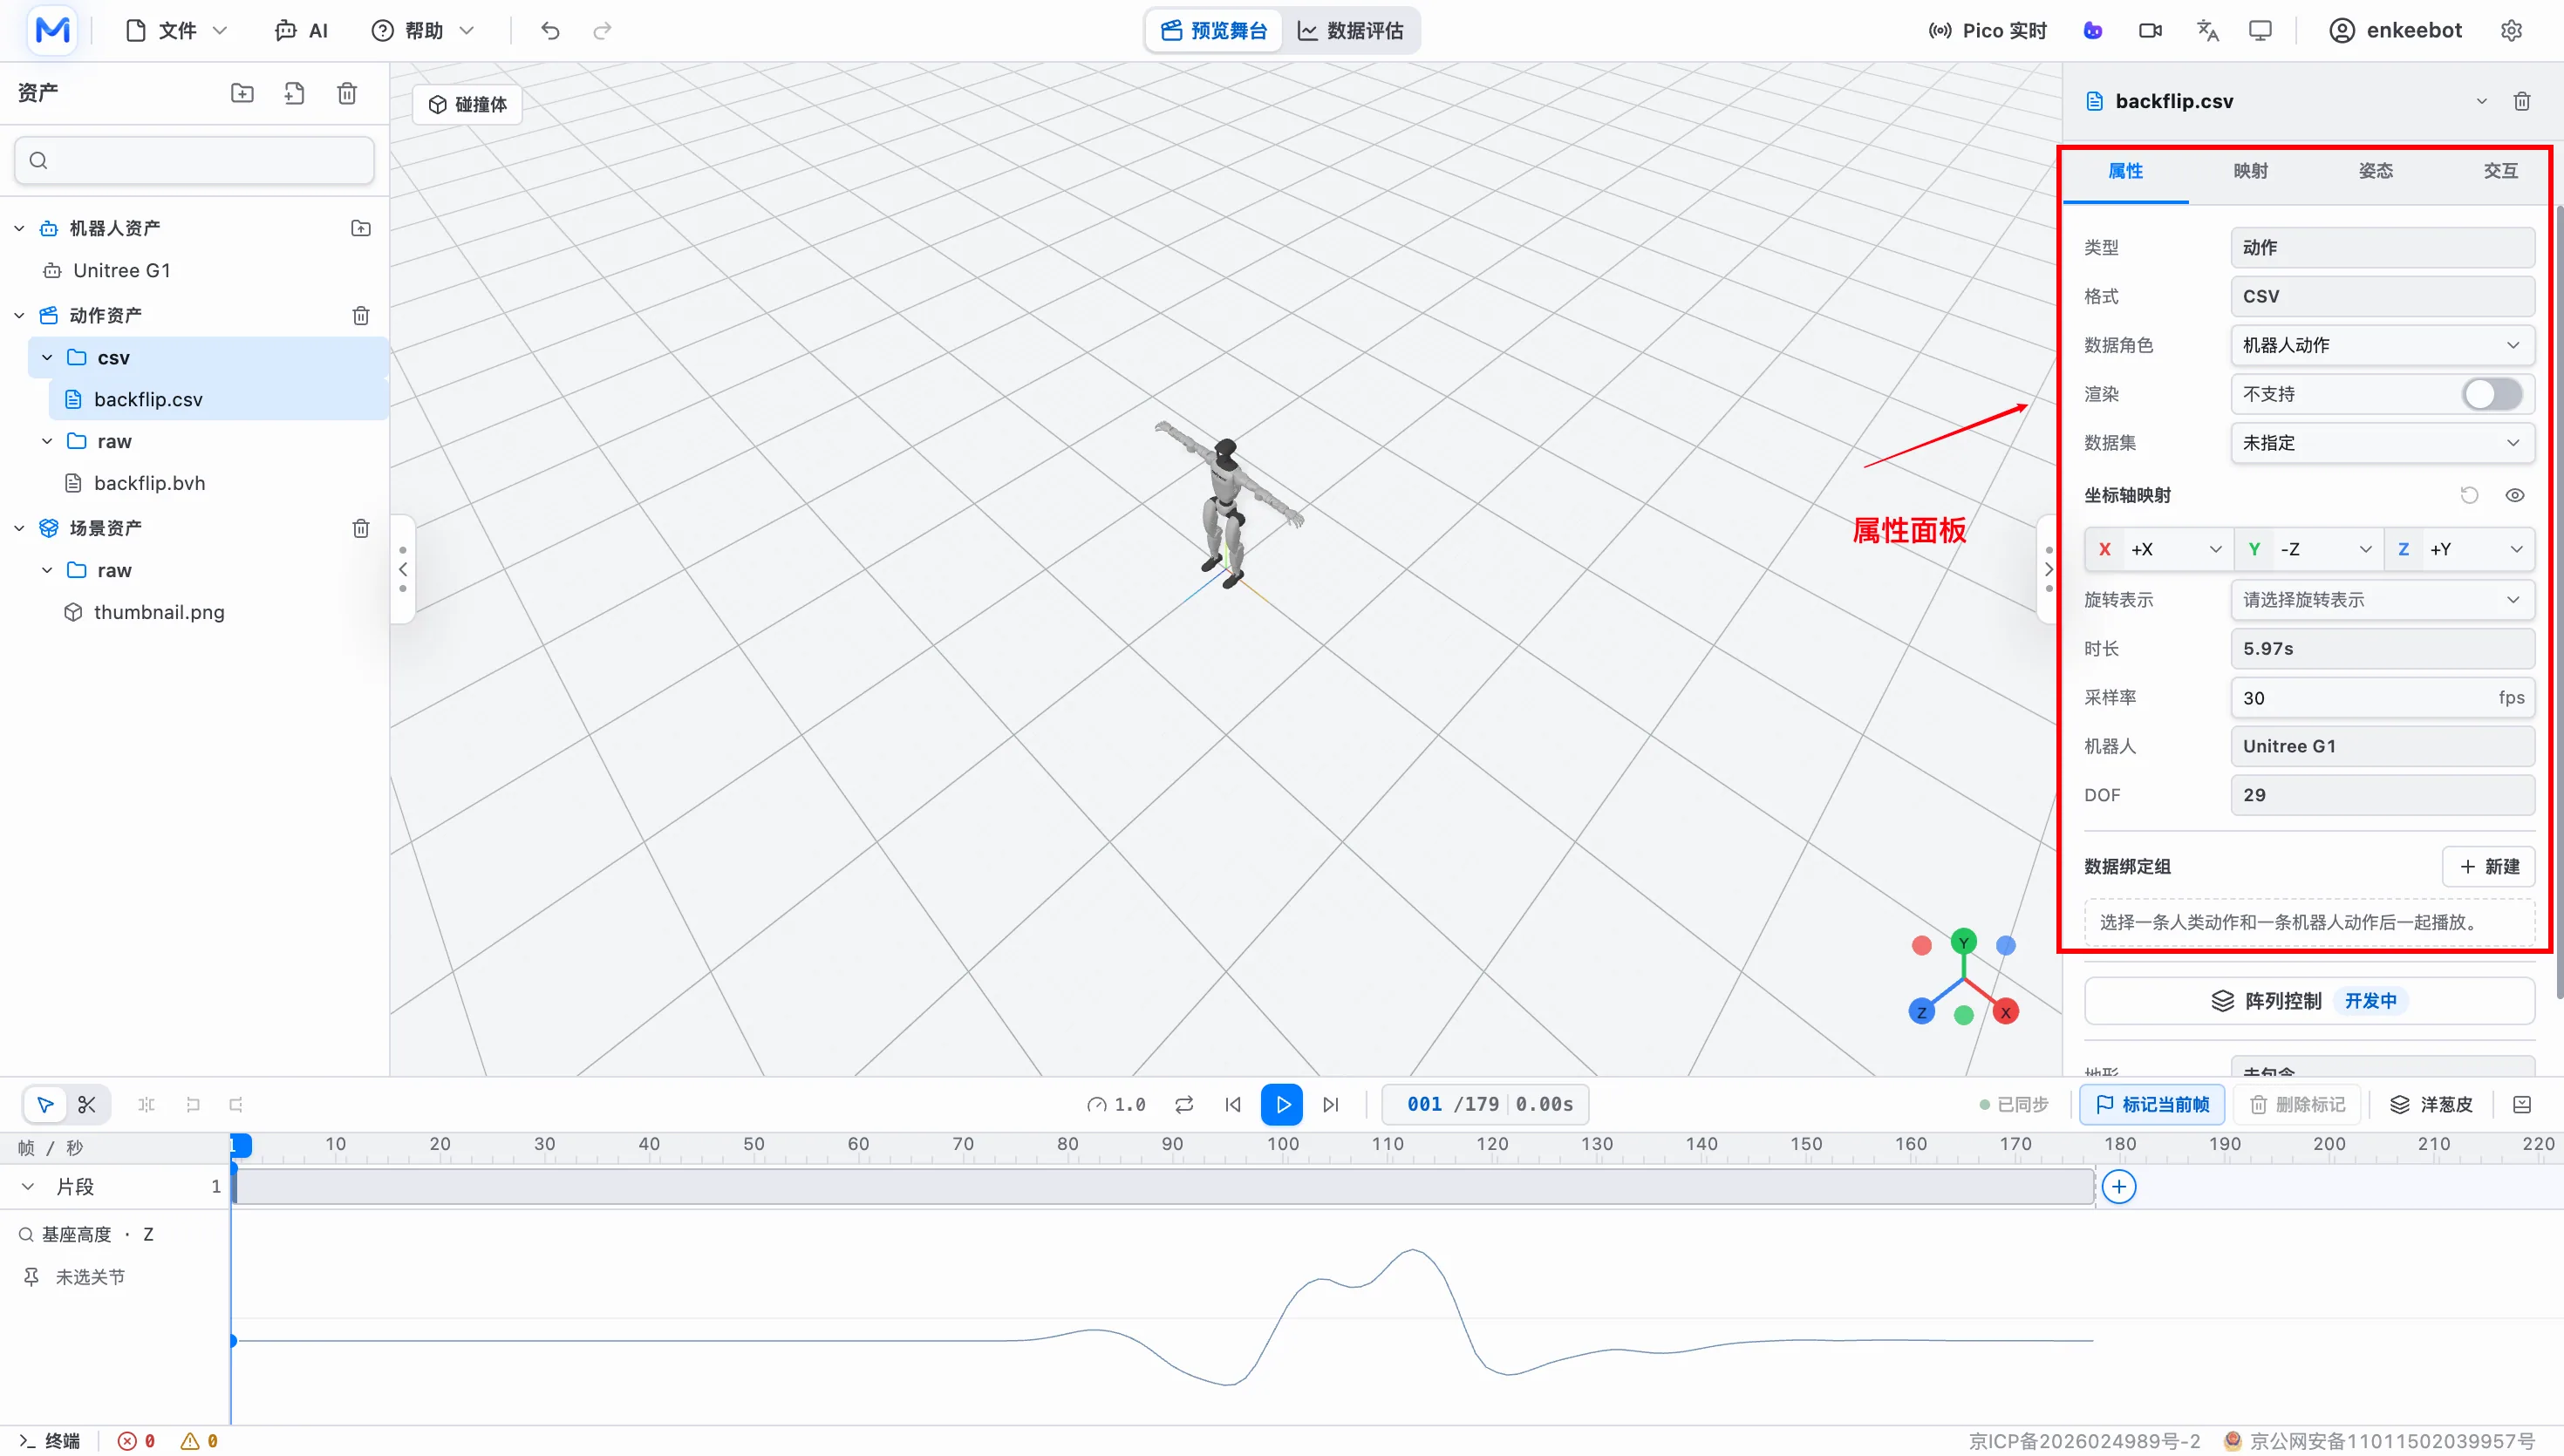This screenshot has height=1456, width=2564.
Task: Collapse the 机器人资产 section
Action: pos(19,228)
